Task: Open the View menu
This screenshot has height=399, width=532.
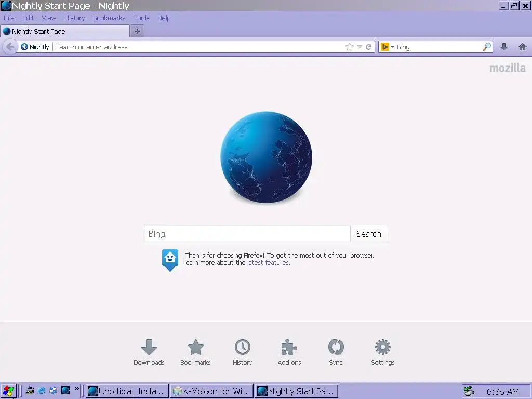Action: coord(49,18)
